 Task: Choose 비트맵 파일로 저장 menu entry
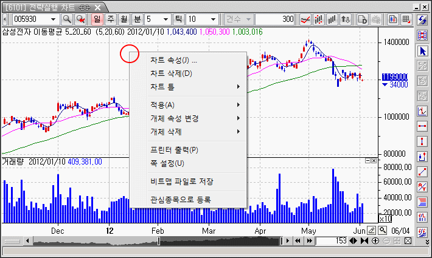181,182
